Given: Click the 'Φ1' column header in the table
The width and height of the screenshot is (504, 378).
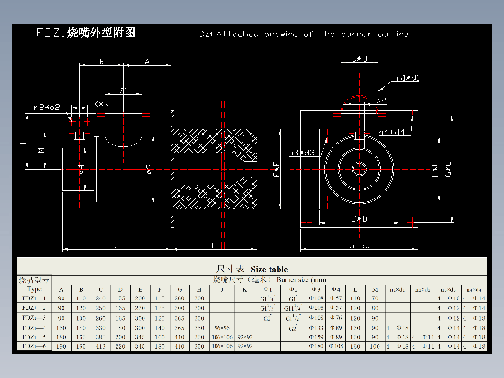Looking at the screenshot, I should [268, 289].
